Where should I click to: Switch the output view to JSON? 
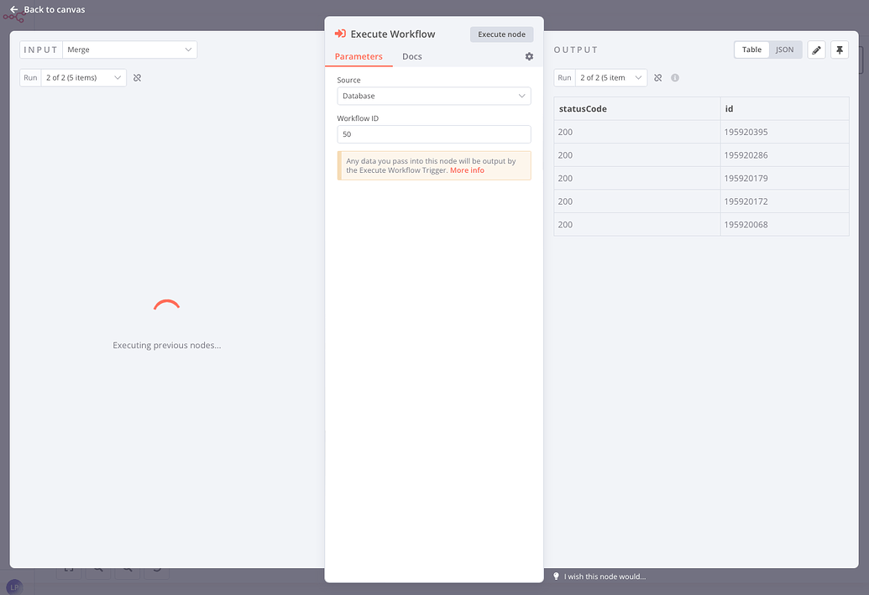coord(785,50)
